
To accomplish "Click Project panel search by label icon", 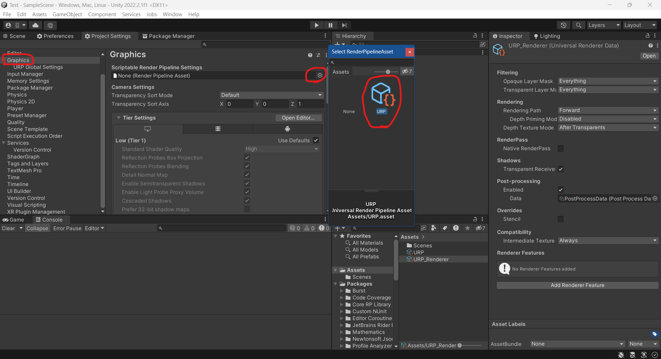I will pyautogui.click(x=445, y=228).
